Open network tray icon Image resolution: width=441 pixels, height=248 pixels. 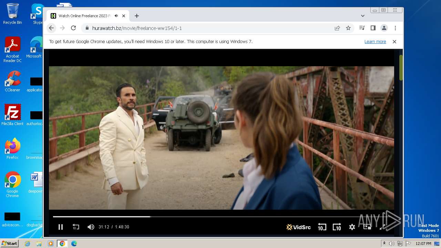pos(400,244)
